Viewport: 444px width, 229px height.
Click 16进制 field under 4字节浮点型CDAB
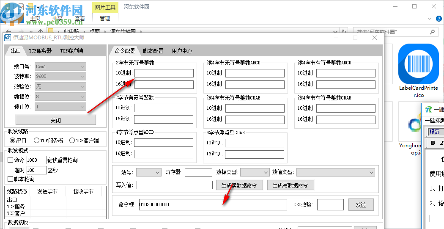point(255,154)
